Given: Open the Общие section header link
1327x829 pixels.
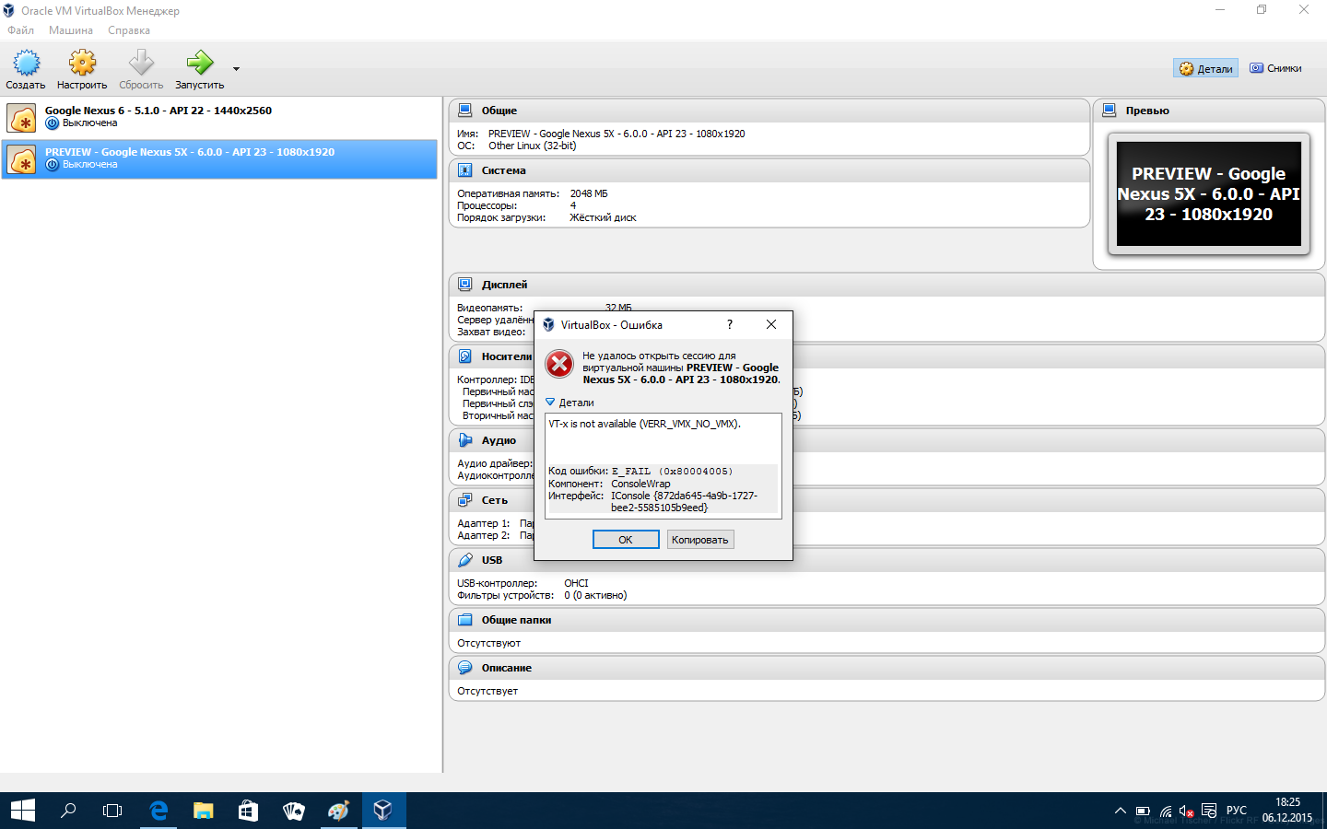Looking at the screenshot, I should click(499, 111).
